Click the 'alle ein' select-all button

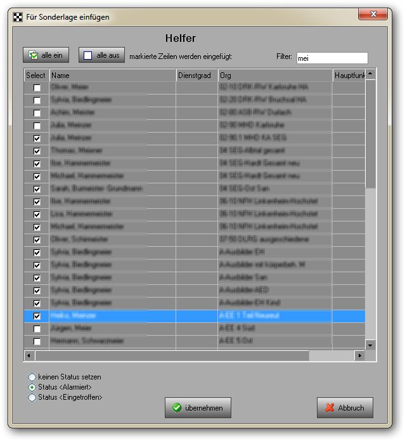tap(46, 55)
